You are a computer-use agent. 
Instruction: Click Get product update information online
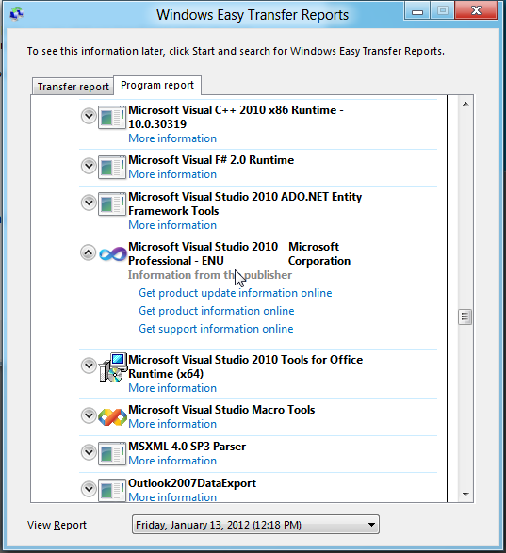point(236,293)
